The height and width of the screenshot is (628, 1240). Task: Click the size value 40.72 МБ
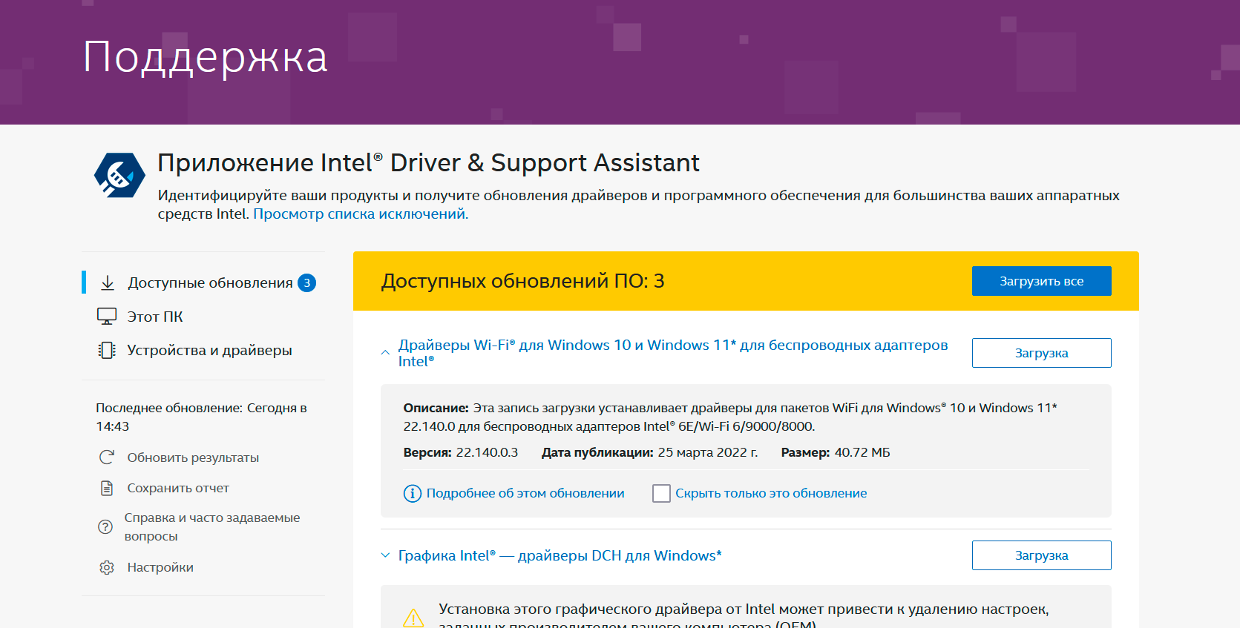(862, 452)
